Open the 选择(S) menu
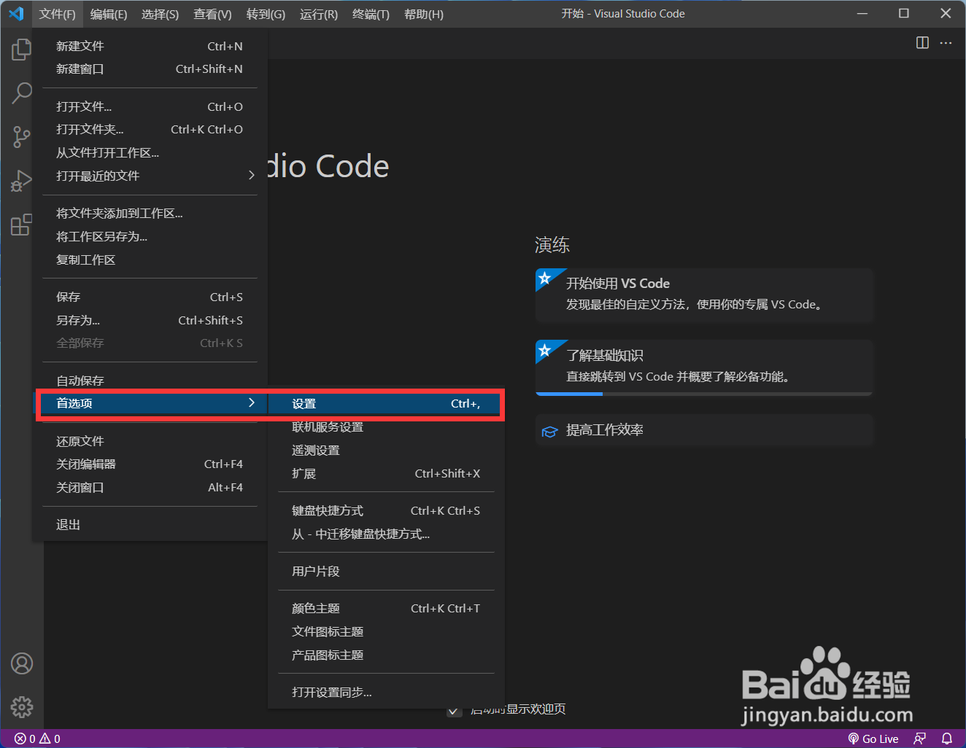Image resolution: width=966 pixels, height=748 pixels. pyautogui.click(x=160, y=15)
